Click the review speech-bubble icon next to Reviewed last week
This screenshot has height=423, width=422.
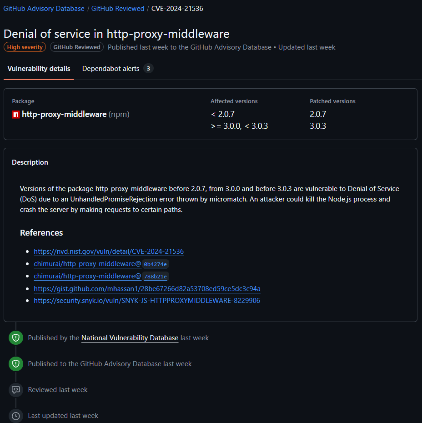tap(15, 390)
